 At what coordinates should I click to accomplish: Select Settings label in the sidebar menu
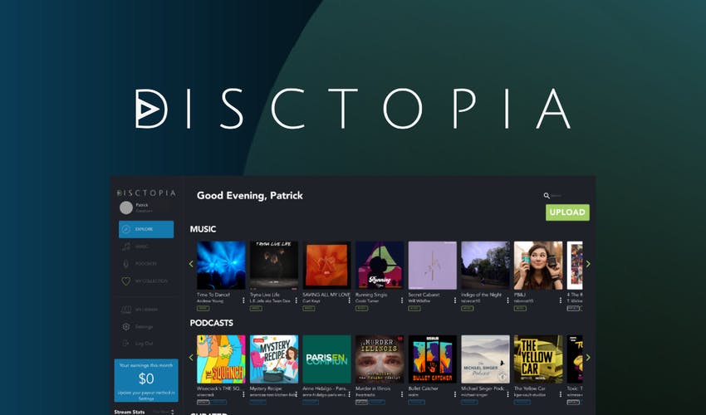(144, 326)
